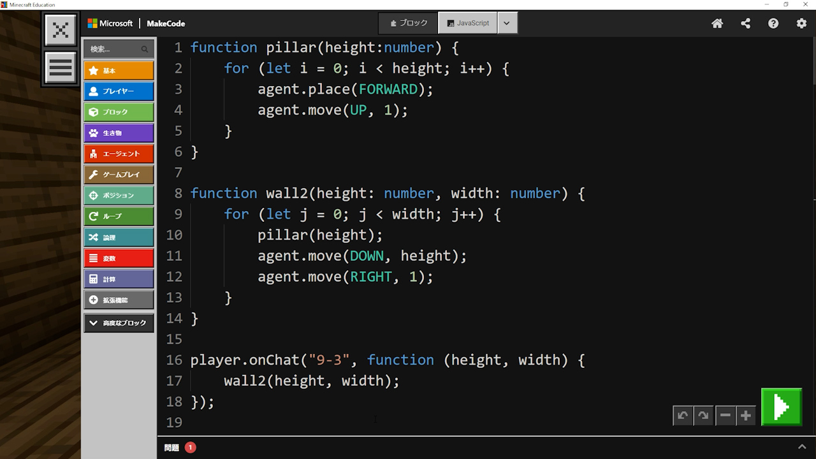Select the JavaScript editor tab
Viewport: 816px width, 459px height.
[x=468, y=23]
